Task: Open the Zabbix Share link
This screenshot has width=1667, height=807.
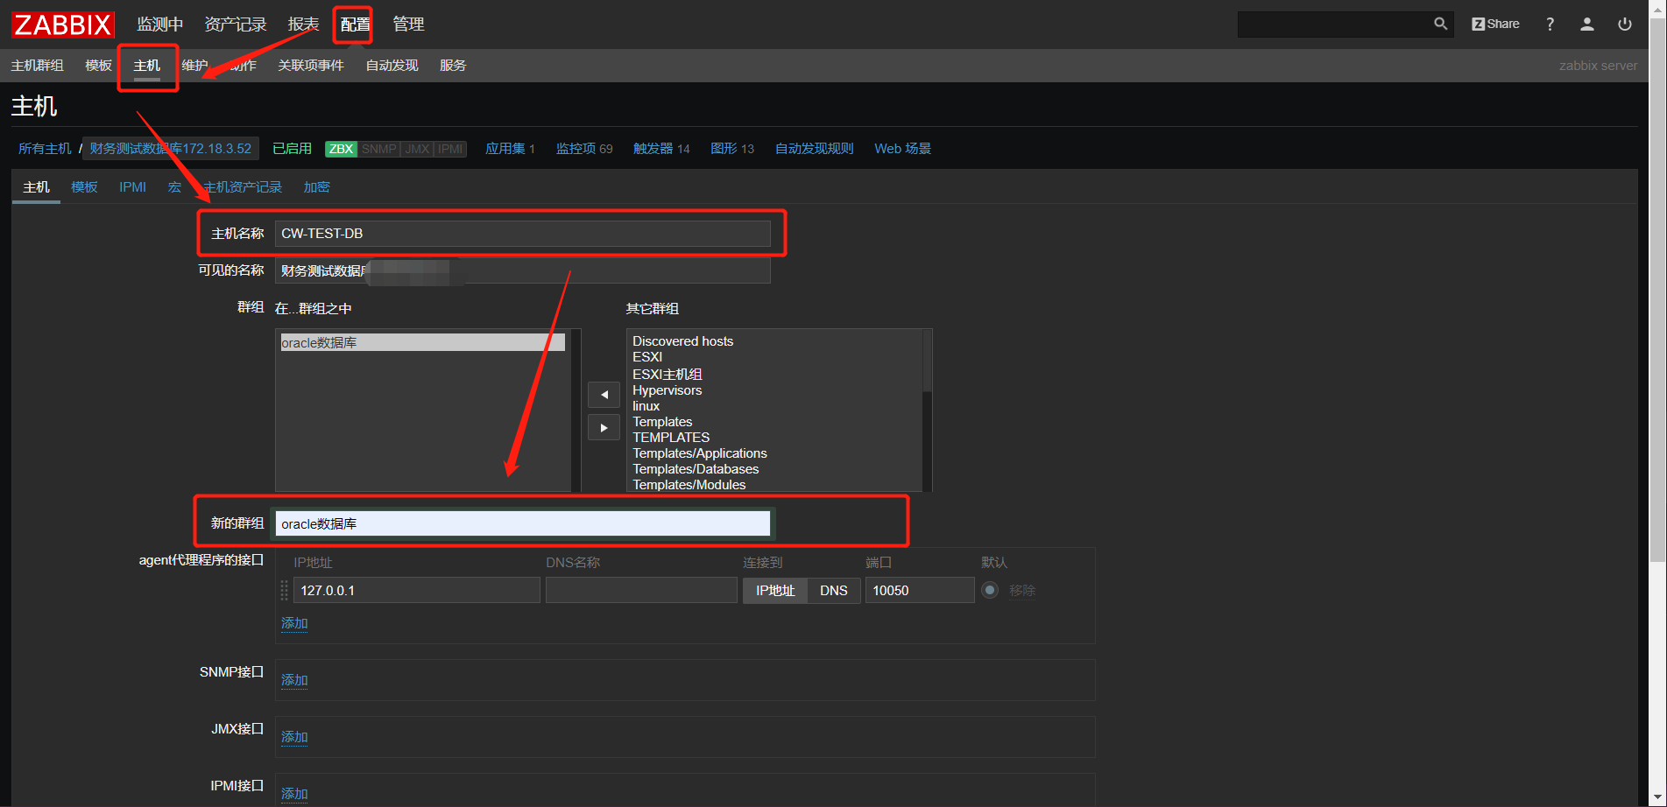Action: tap(1495, 24)
